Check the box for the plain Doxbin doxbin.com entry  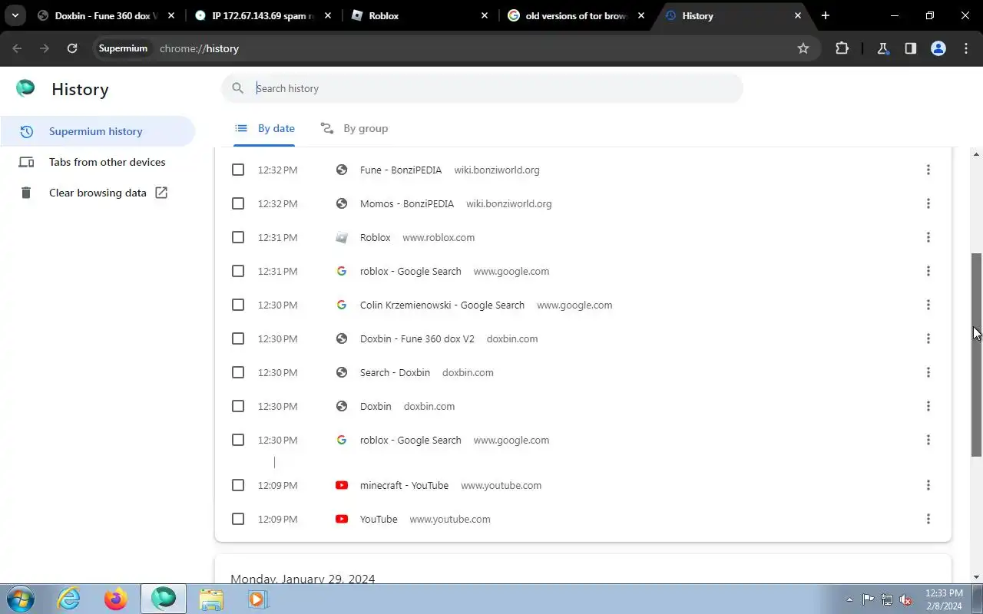click(238, 406)
